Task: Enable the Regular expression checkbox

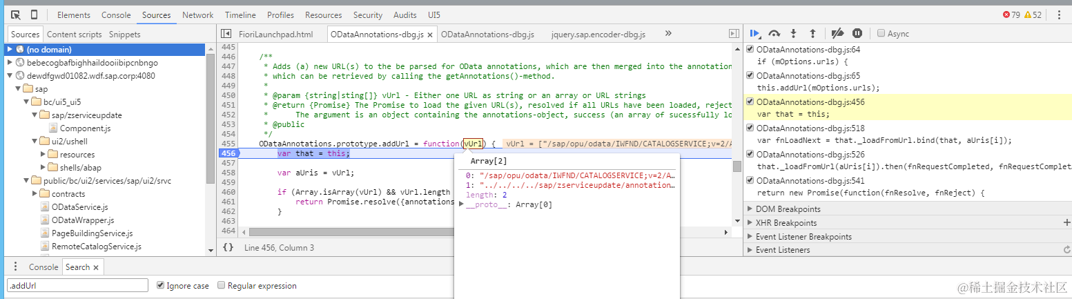Action: 222,285
